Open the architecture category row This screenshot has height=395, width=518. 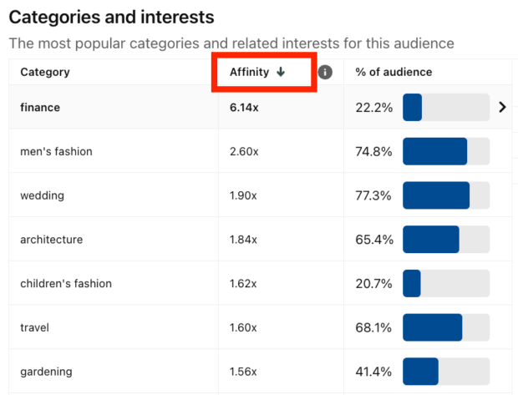(261, 239)
